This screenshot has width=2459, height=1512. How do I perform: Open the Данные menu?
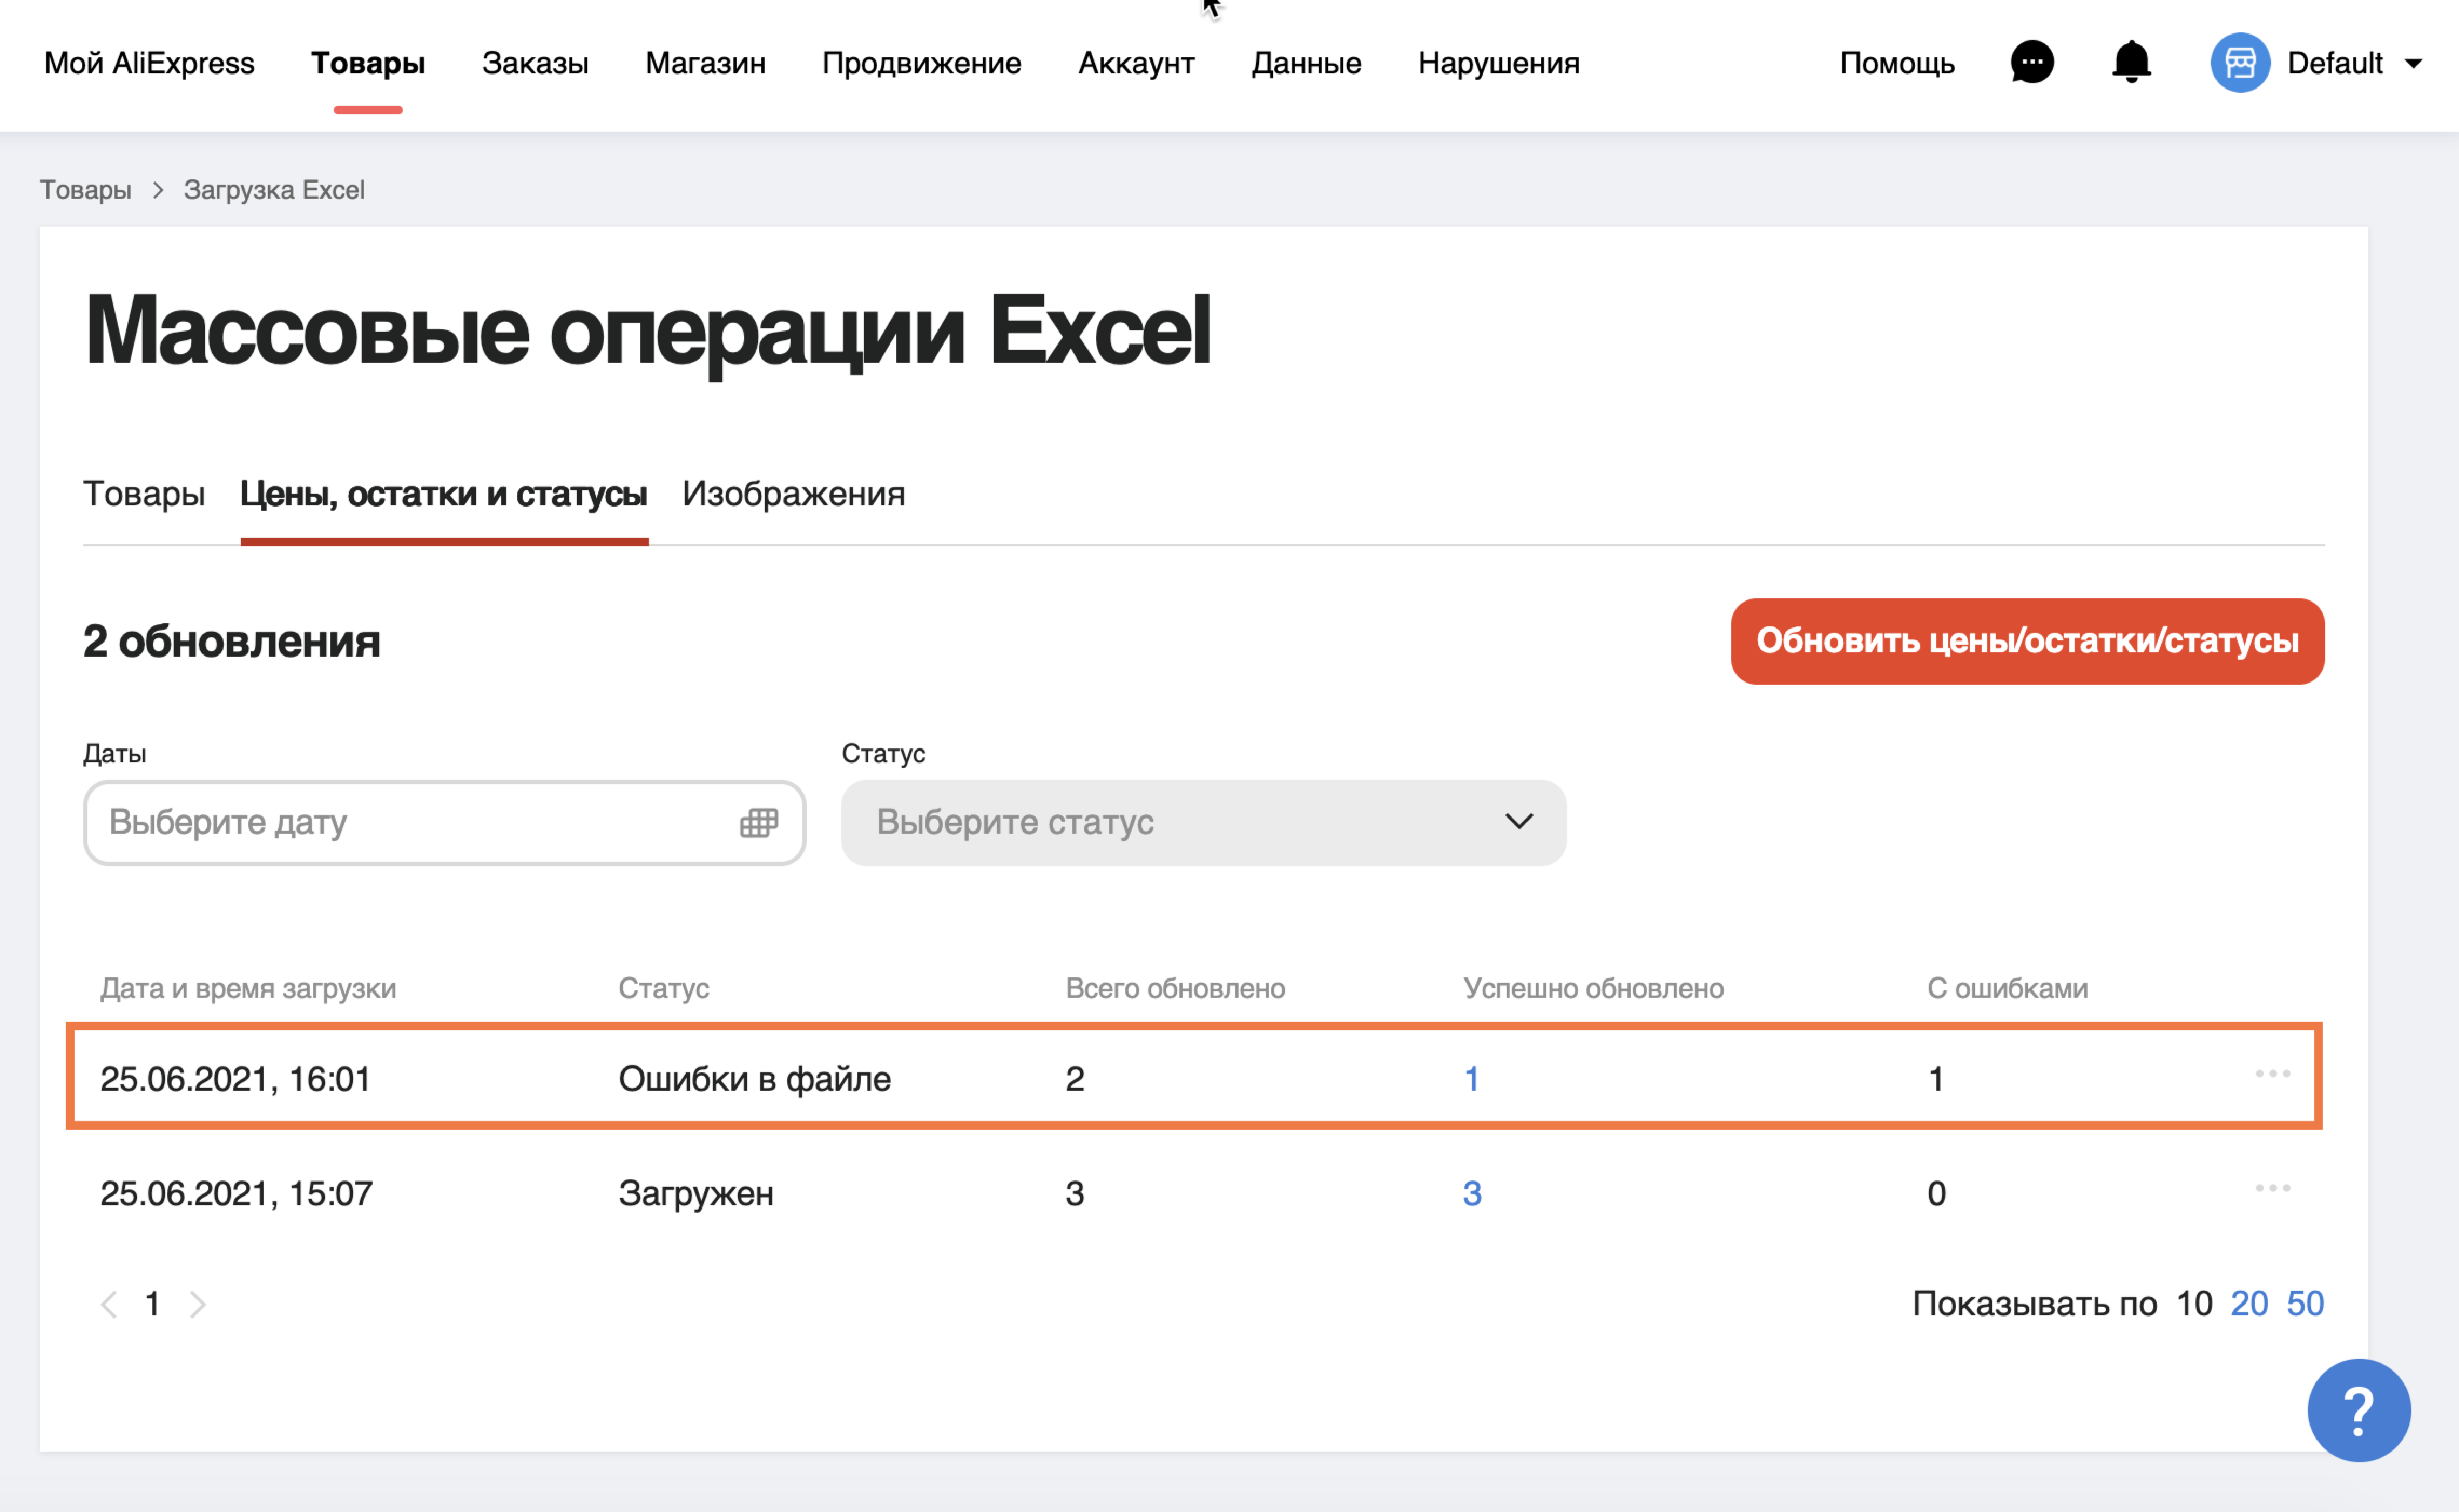[1306, 63]
